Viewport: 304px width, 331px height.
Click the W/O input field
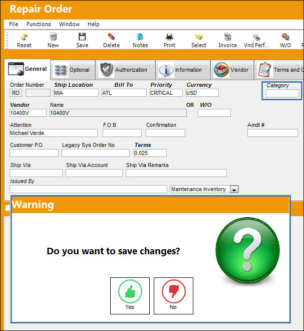(214, 113)
